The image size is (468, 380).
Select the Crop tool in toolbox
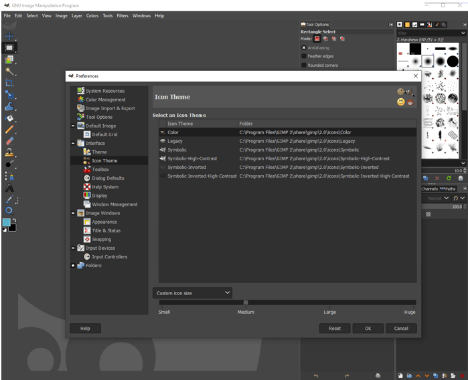coord(9,83)
